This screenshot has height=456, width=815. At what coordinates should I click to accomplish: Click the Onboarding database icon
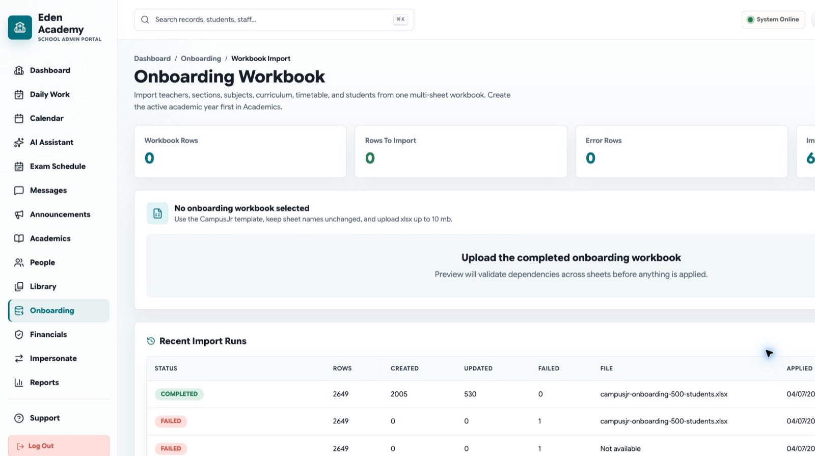click(x=19, y=310)
